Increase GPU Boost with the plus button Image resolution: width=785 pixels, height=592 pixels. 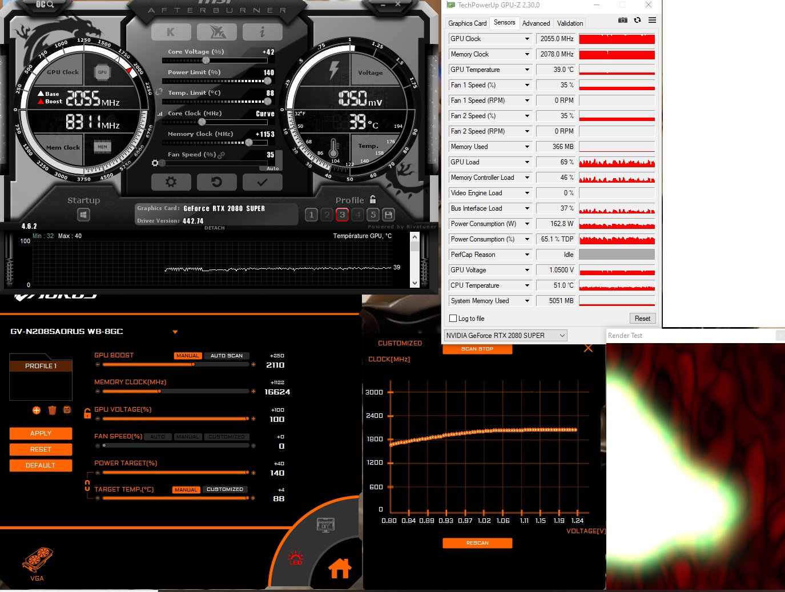[253, 364]
